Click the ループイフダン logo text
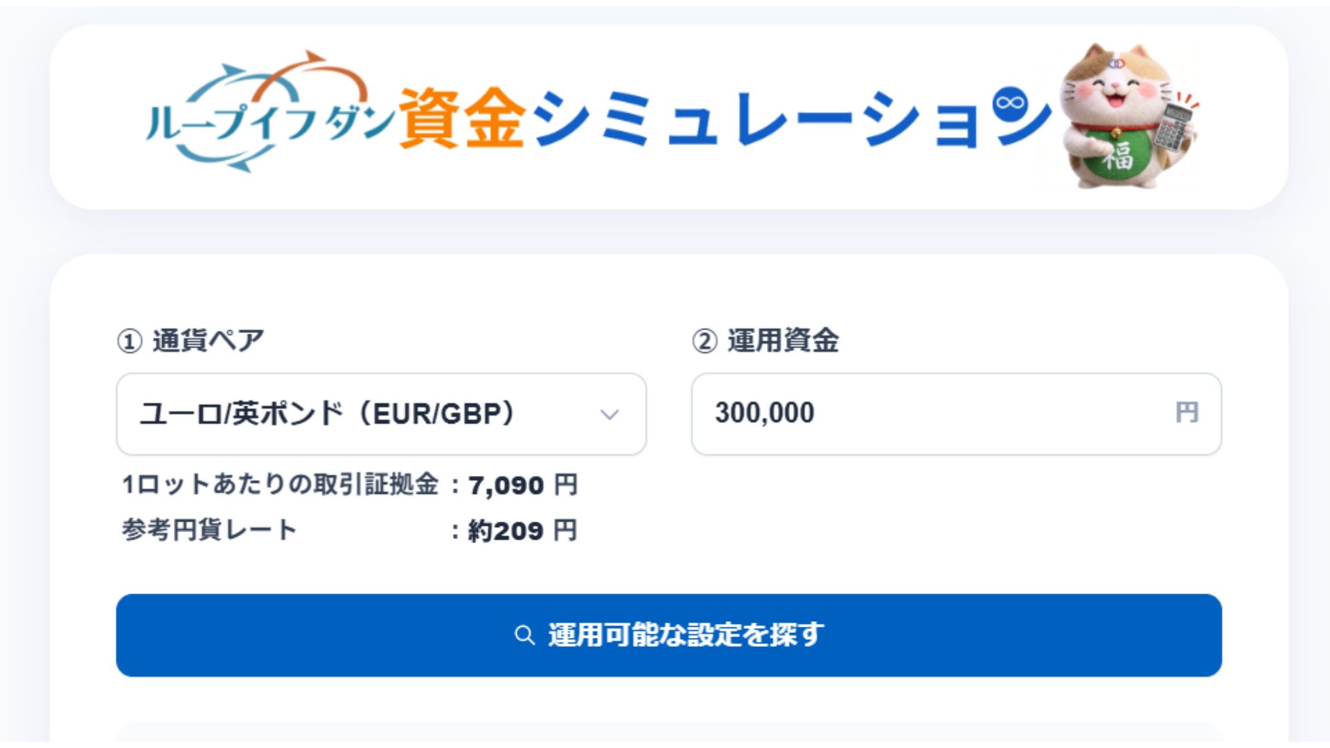 (x=271, y=123)
